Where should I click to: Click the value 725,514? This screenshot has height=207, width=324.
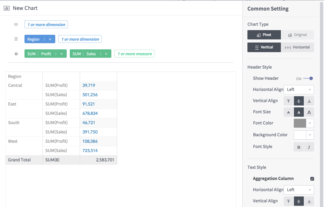[x=90, y=151]
